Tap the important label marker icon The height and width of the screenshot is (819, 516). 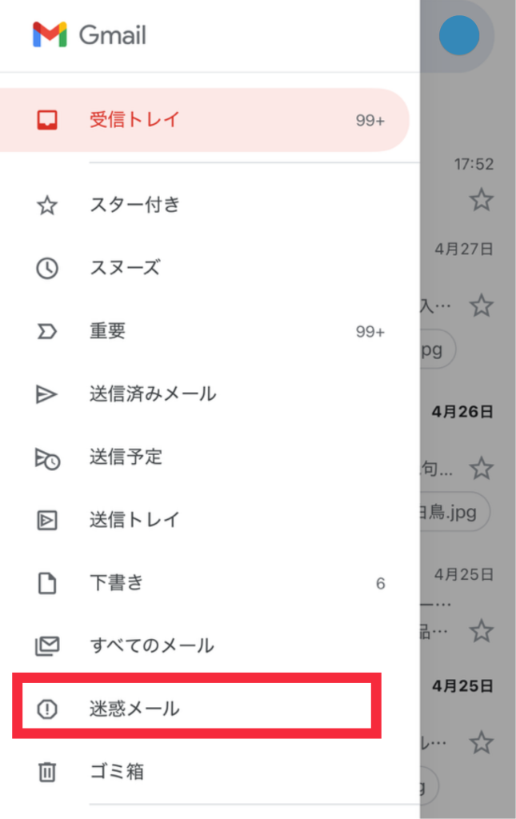(x=47, y=331)
